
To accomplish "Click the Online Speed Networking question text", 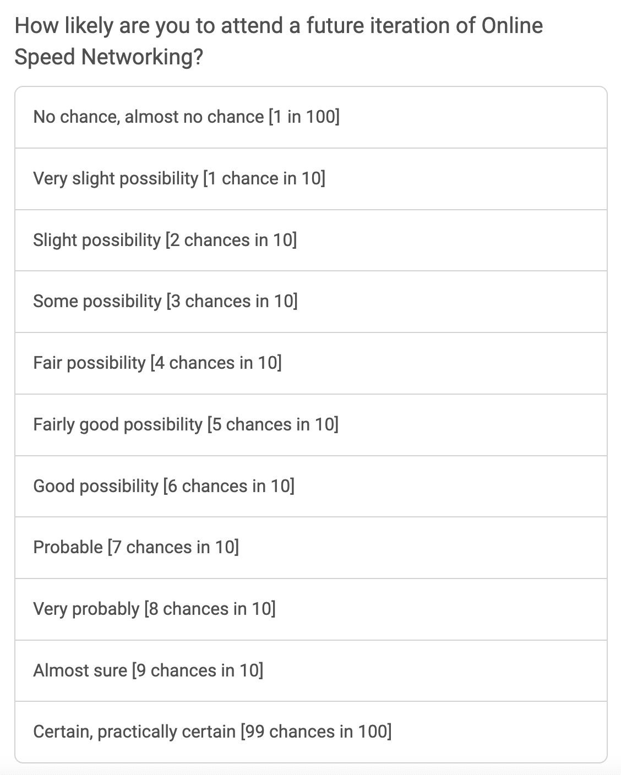I will pyautogui.click(x=278, y=41).
